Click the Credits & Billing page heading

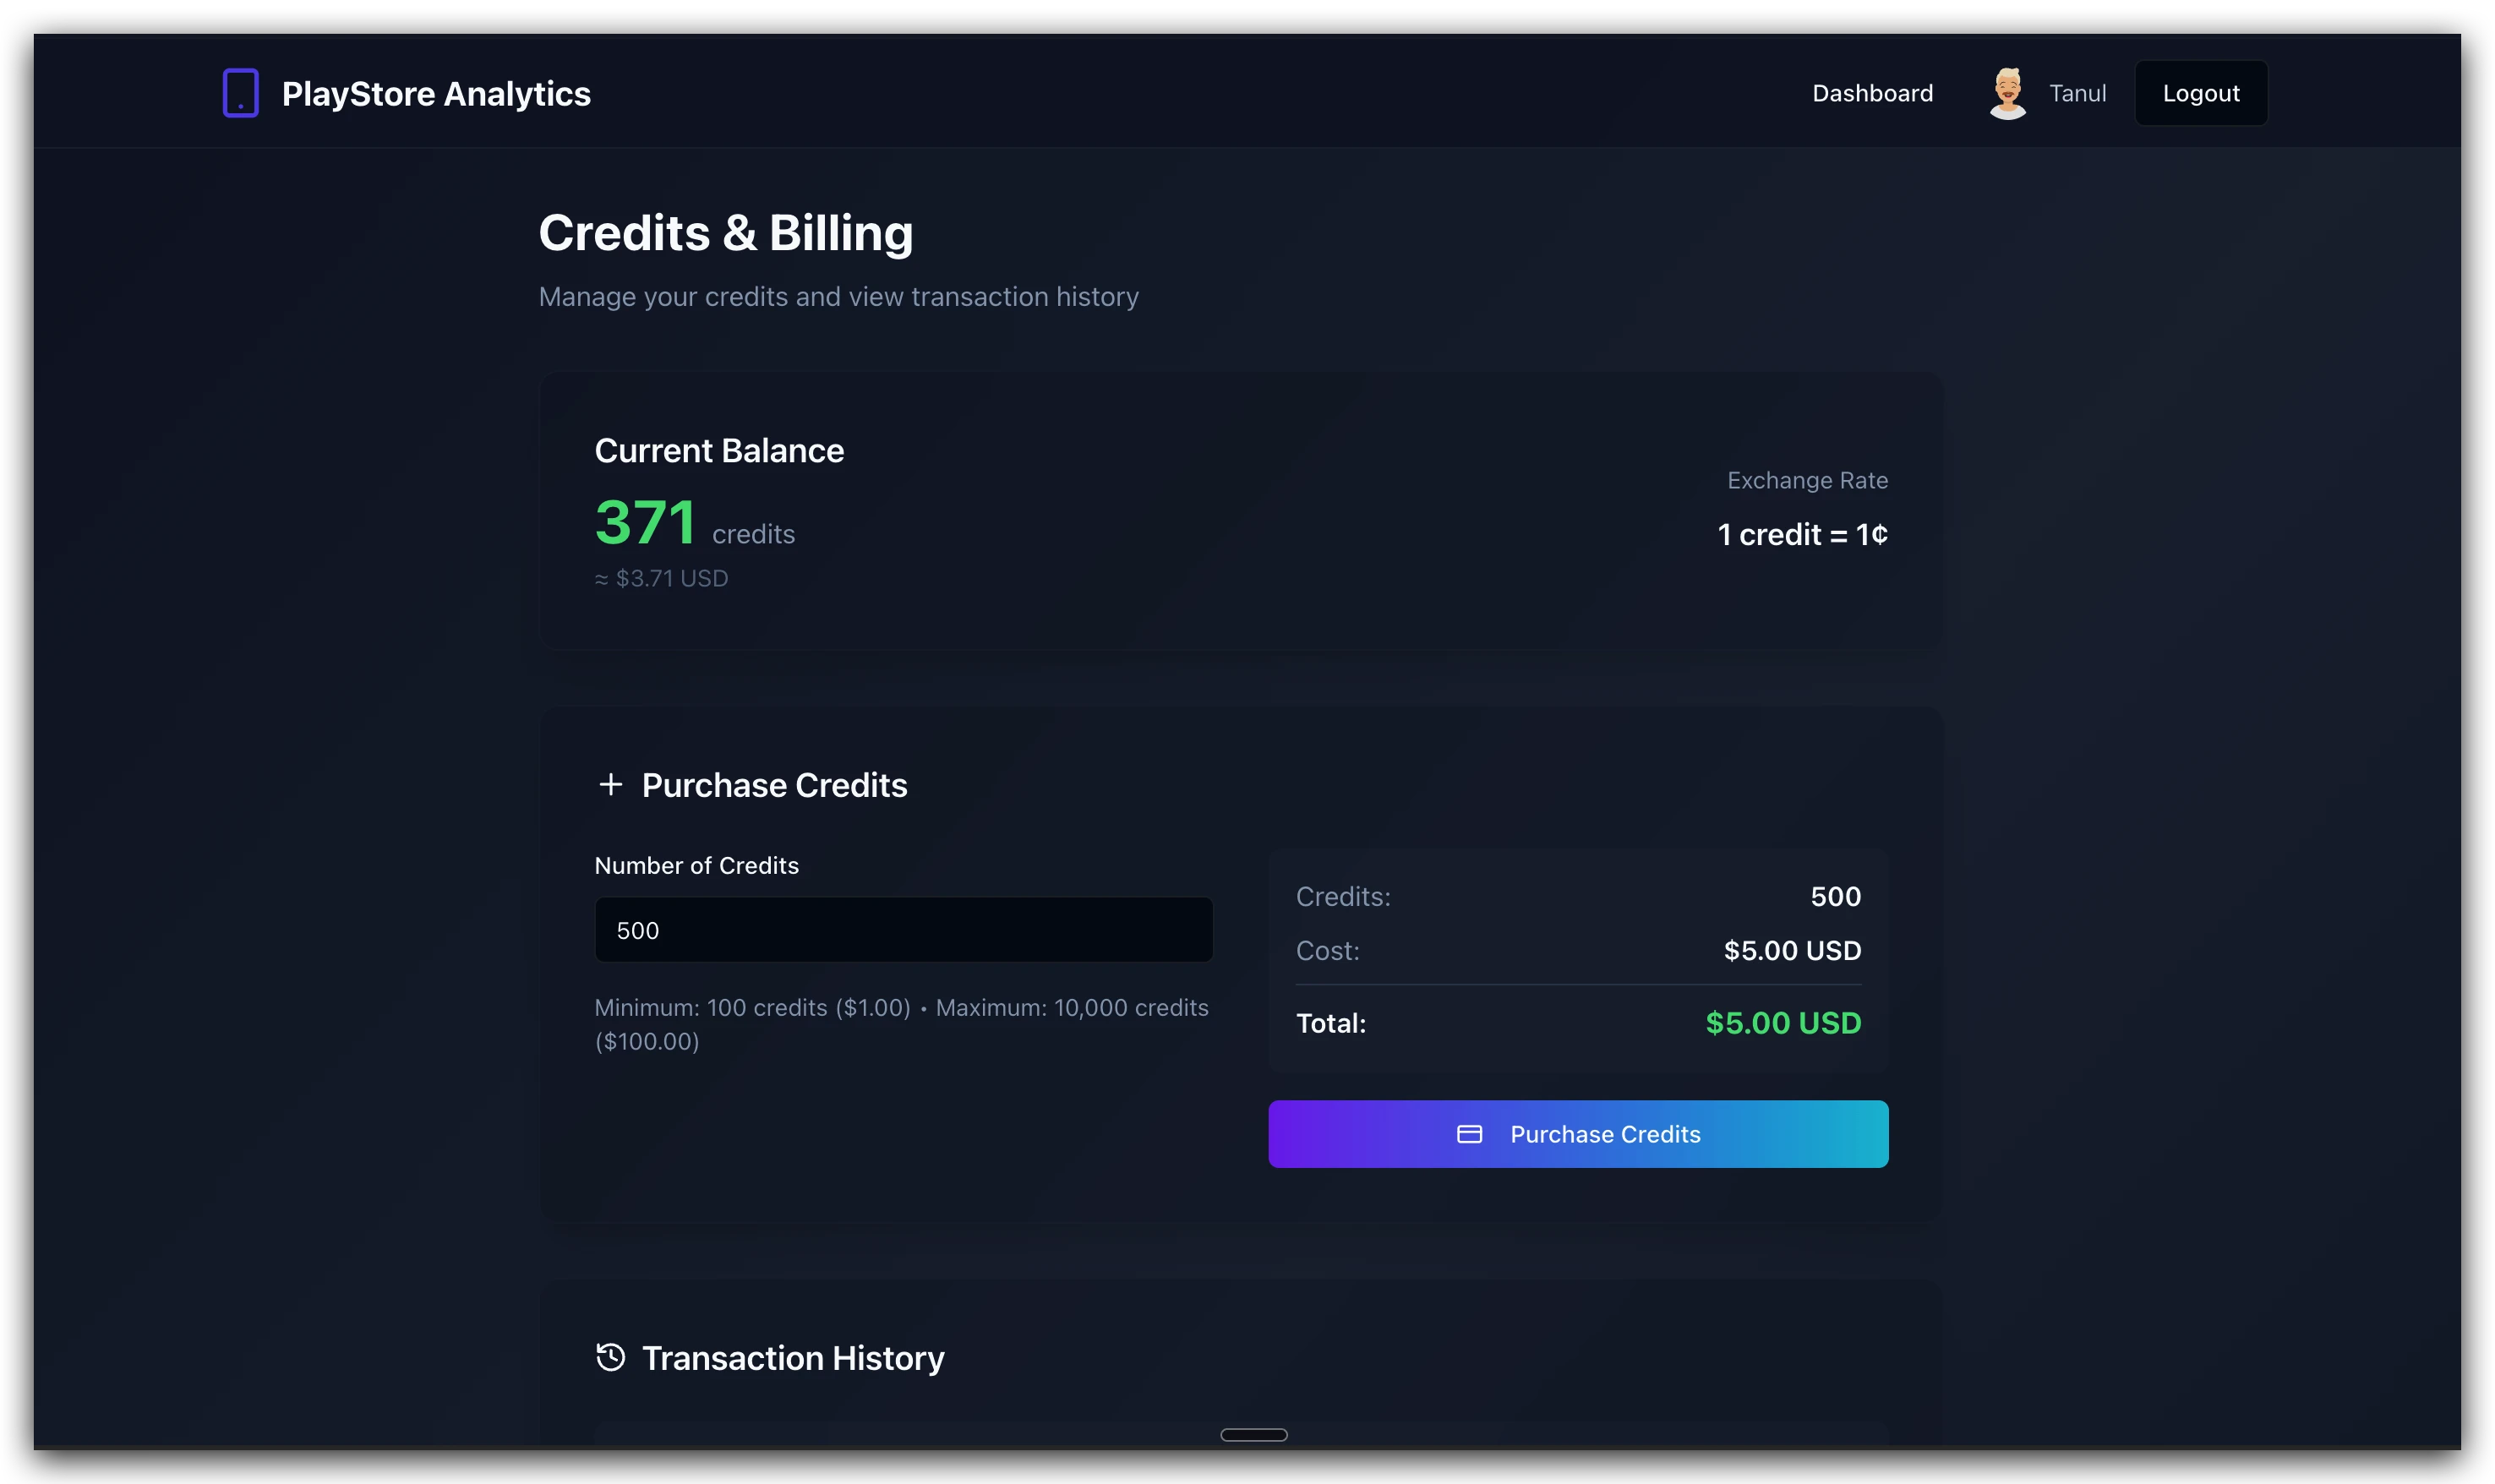(726, 232)
